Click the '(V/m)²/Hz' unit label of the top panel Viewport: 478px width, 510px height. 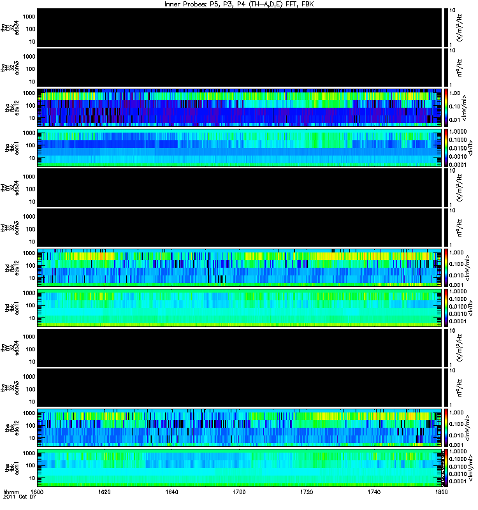click(460, 28)
